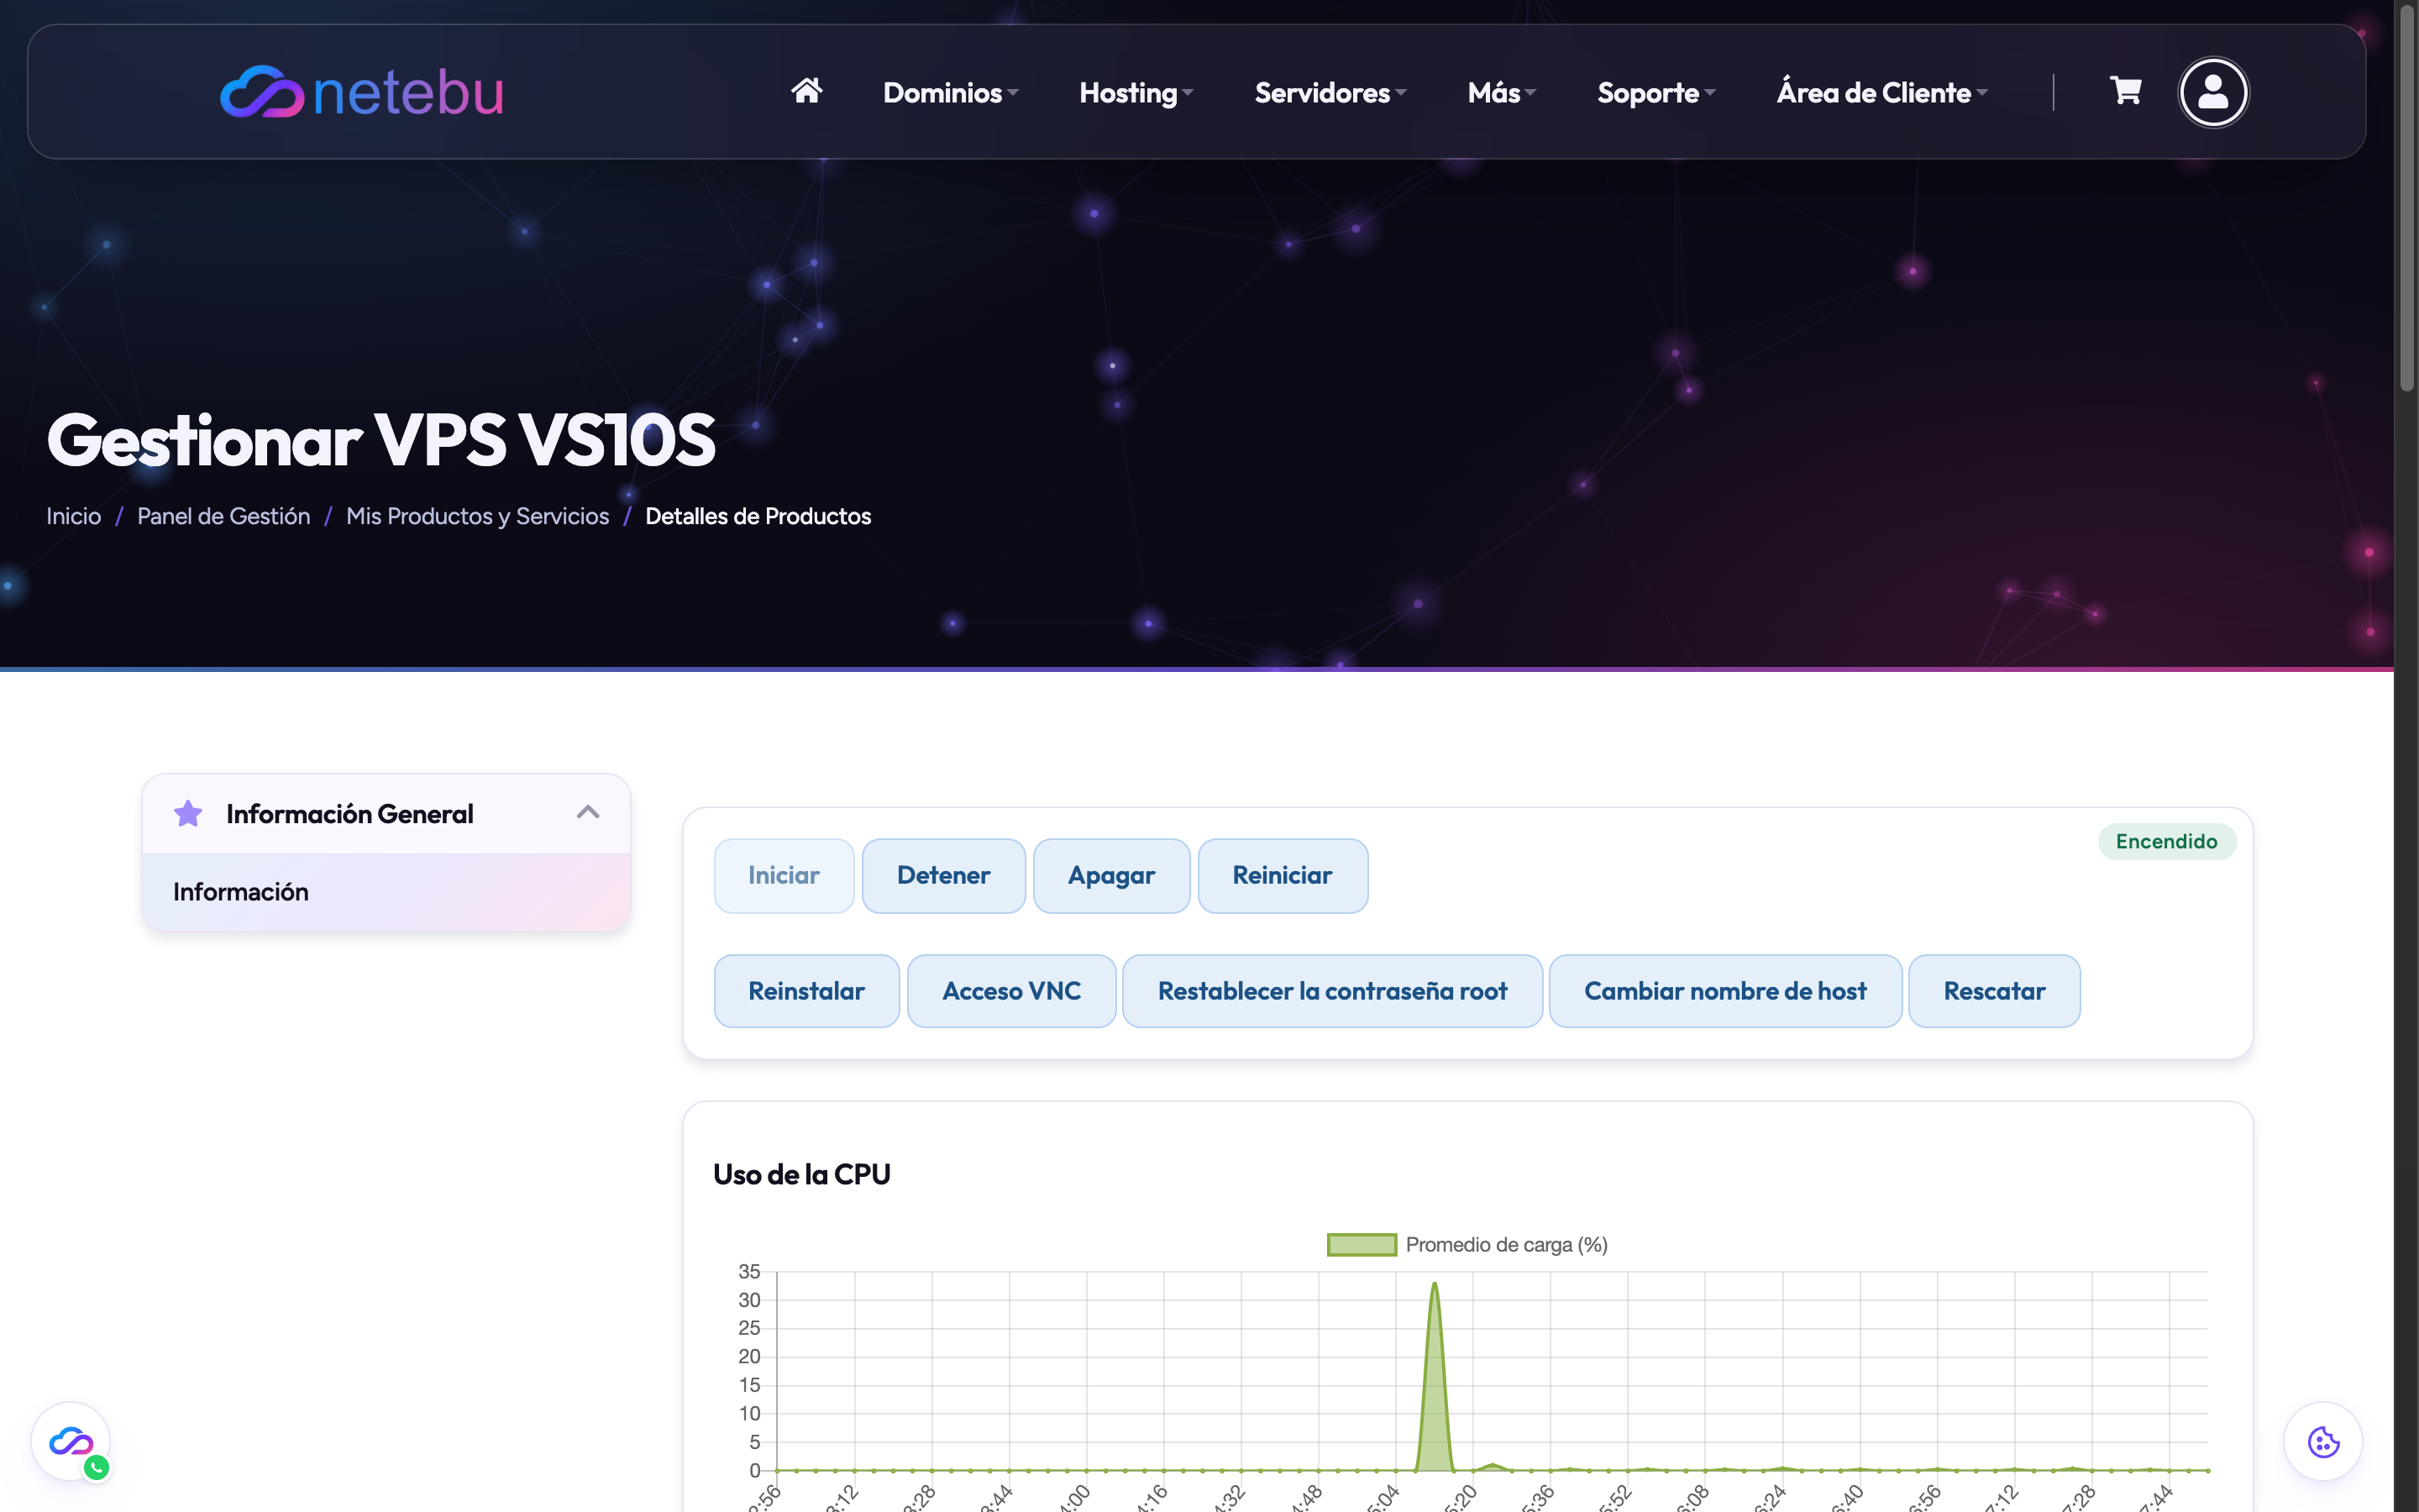Viewport: 2419px width, 1512px height.
Task: Click Cambiar nombre de host
Action: pyautogui.click(x=1725, y=991)
